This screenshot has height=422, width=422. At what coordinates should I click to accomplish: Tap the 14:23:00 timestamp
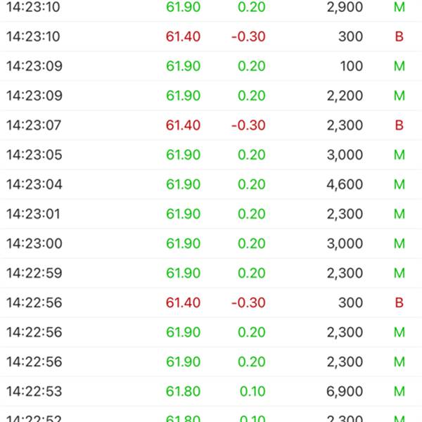click(34, 243)
